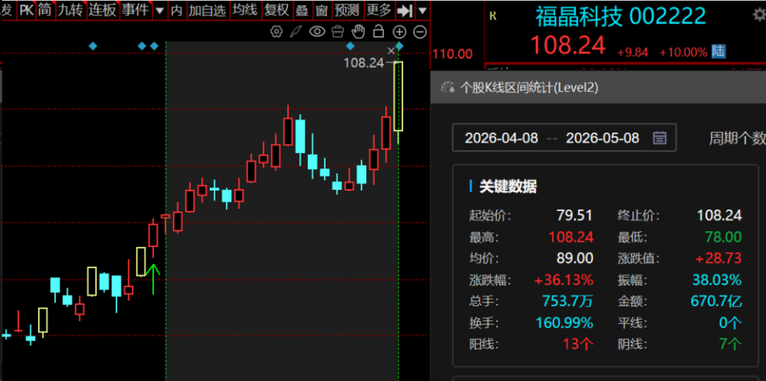766x381 pixels.
Task: Close the range selection with X
Action: point(391,50)
